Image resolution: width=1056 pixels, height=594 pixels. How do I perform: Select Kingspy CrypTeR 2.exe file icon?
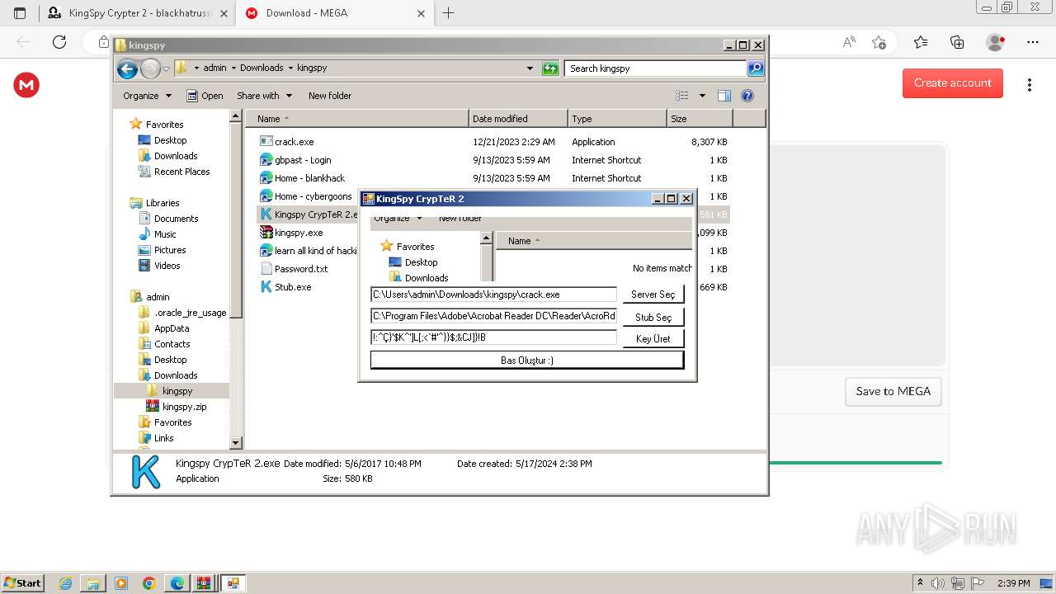tap(266, 214)
